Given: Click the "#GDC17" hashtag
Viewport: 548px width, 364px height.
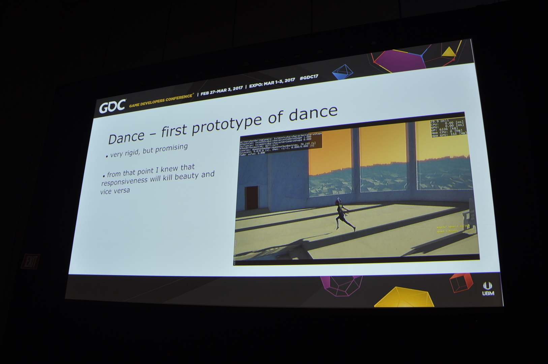Looking at the screenshot, I should point(309,78).
